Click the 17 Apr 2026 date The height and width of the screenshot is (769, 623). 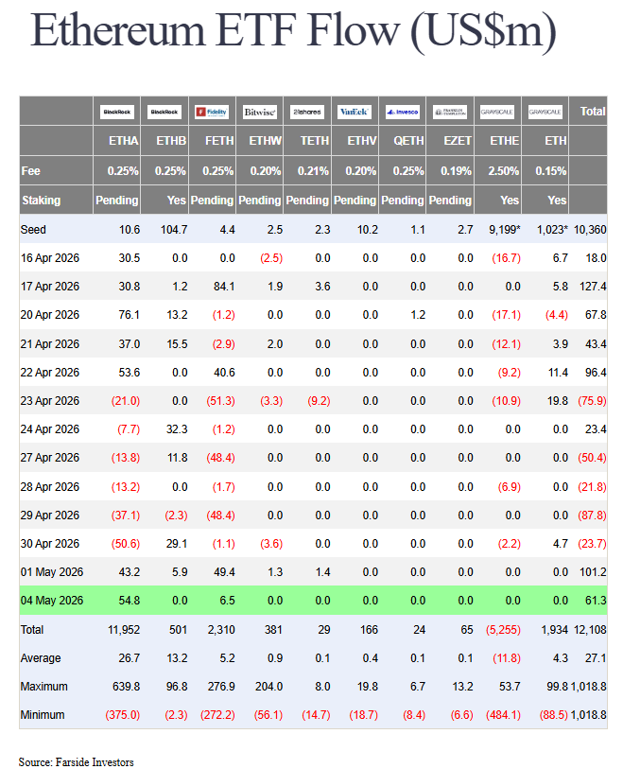49,287
